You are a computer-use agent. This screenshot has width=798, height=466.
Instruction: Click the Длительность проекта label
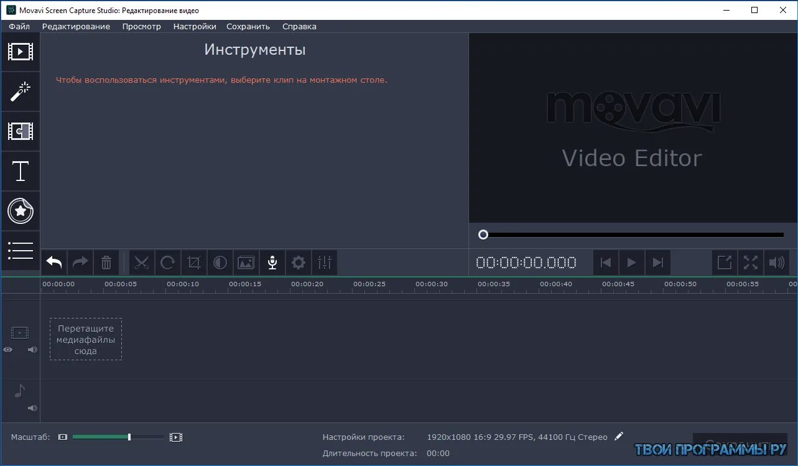369,454
